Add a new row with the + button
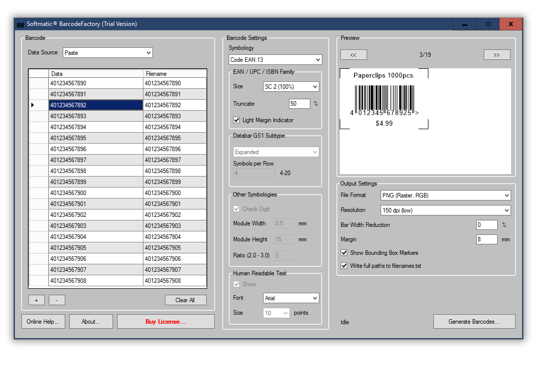 click(36, 300)
